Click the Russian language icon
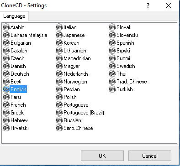The height and width of the screenshot is (166, 180). (59, 120)
